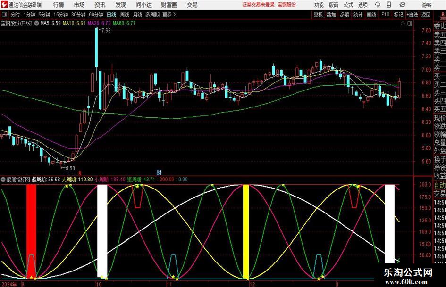This screenshot has width=446, height=287.
Task: Switch to 30分钟 period
Action: point(78,15)
